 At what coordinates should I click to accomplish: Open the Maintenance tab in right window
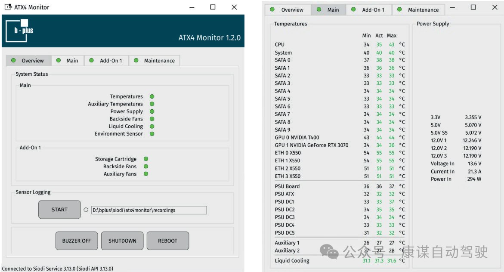point(418,9)
